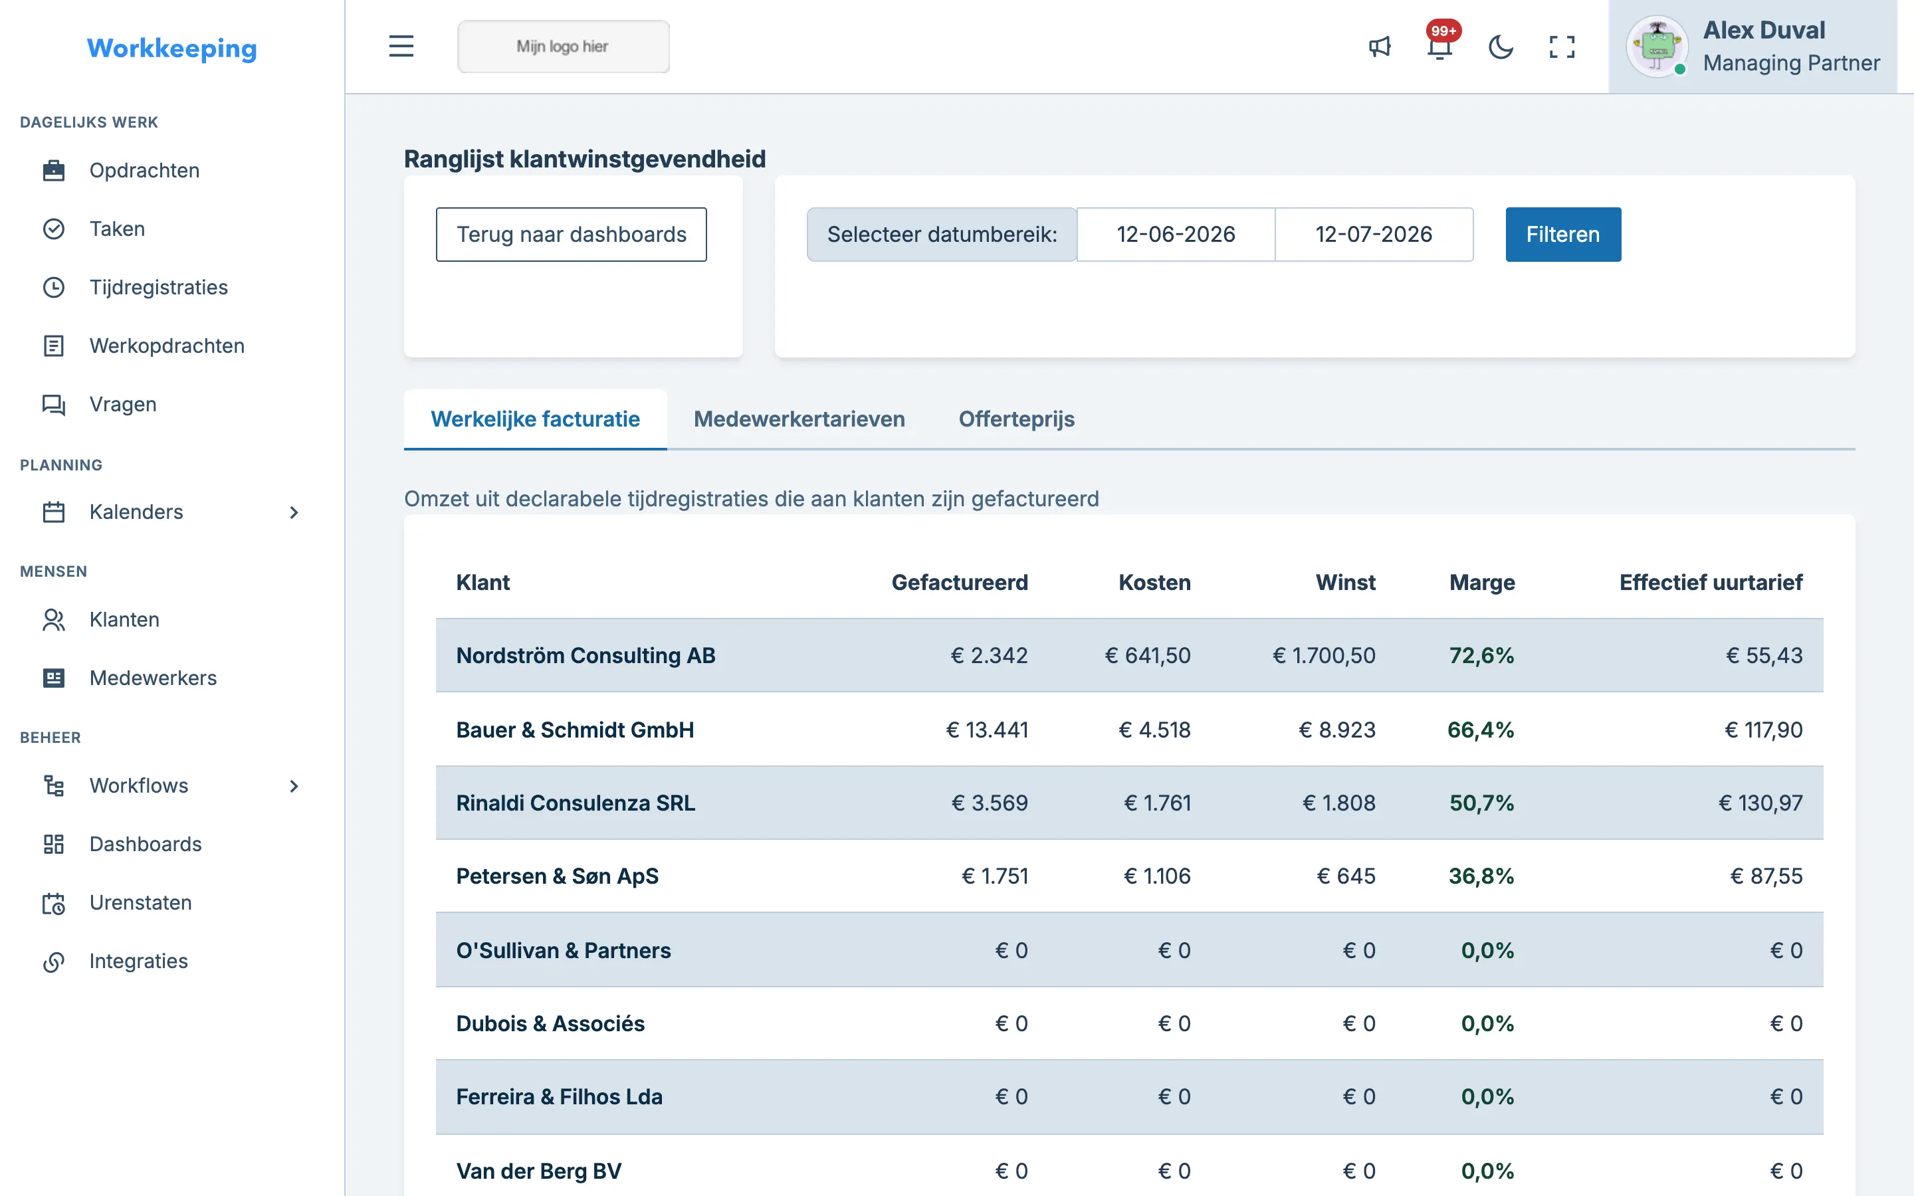Image resolution: width=1914 pixels, height=1196 pixels.
Task: Click the Werkopdrachten document icon
Action: (53, 346)
